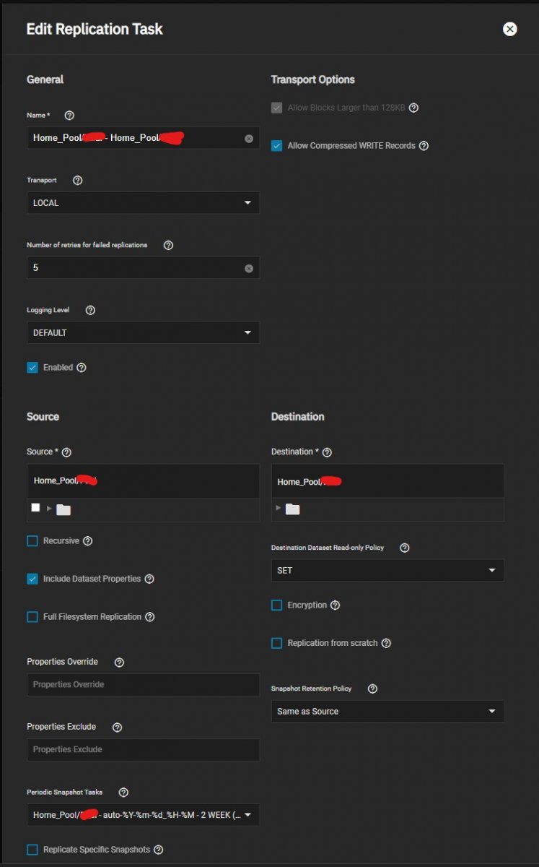539x867 pixels.
Task: Clear the Name field with X icon
Action: pyautogui.click(x=249, y=139)
